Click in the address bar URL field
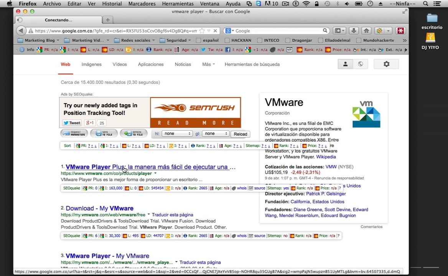This screenshot has width=448, height=276. click(x=116, y=31)
